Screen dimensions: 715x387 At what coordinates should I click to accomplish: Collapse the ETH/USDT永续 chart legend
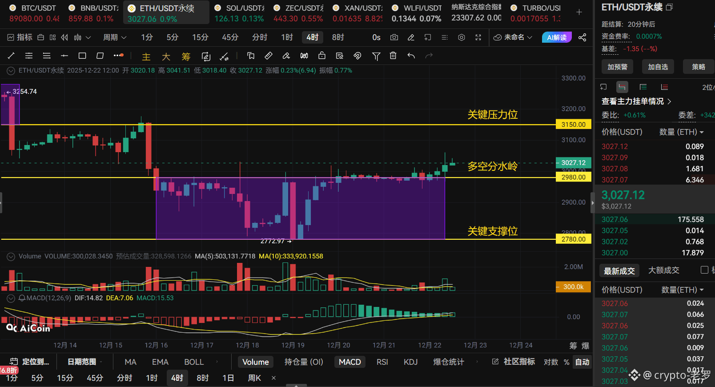coord(11,71)
